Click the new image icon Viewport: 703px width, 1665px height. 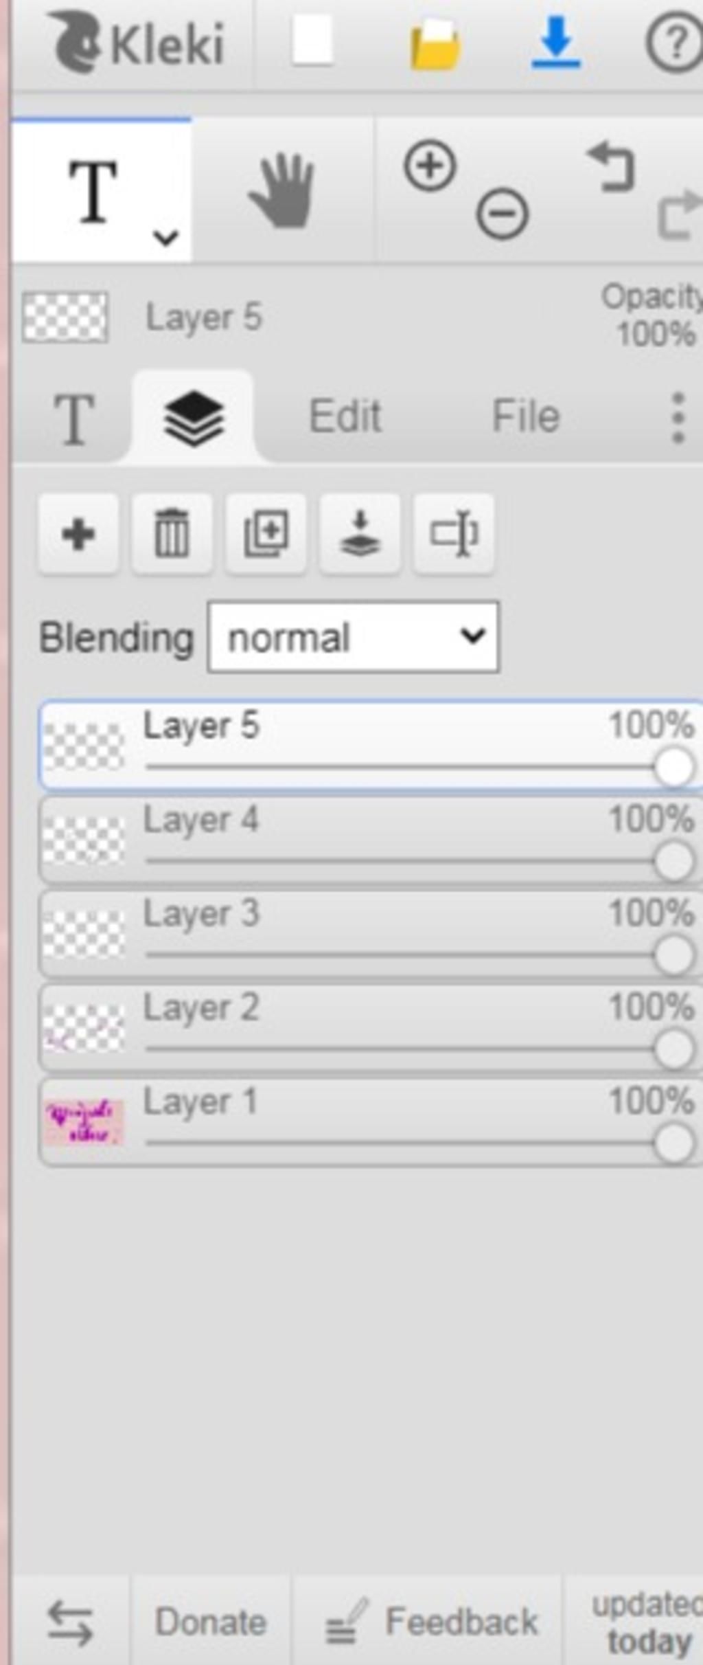(312, 41)
